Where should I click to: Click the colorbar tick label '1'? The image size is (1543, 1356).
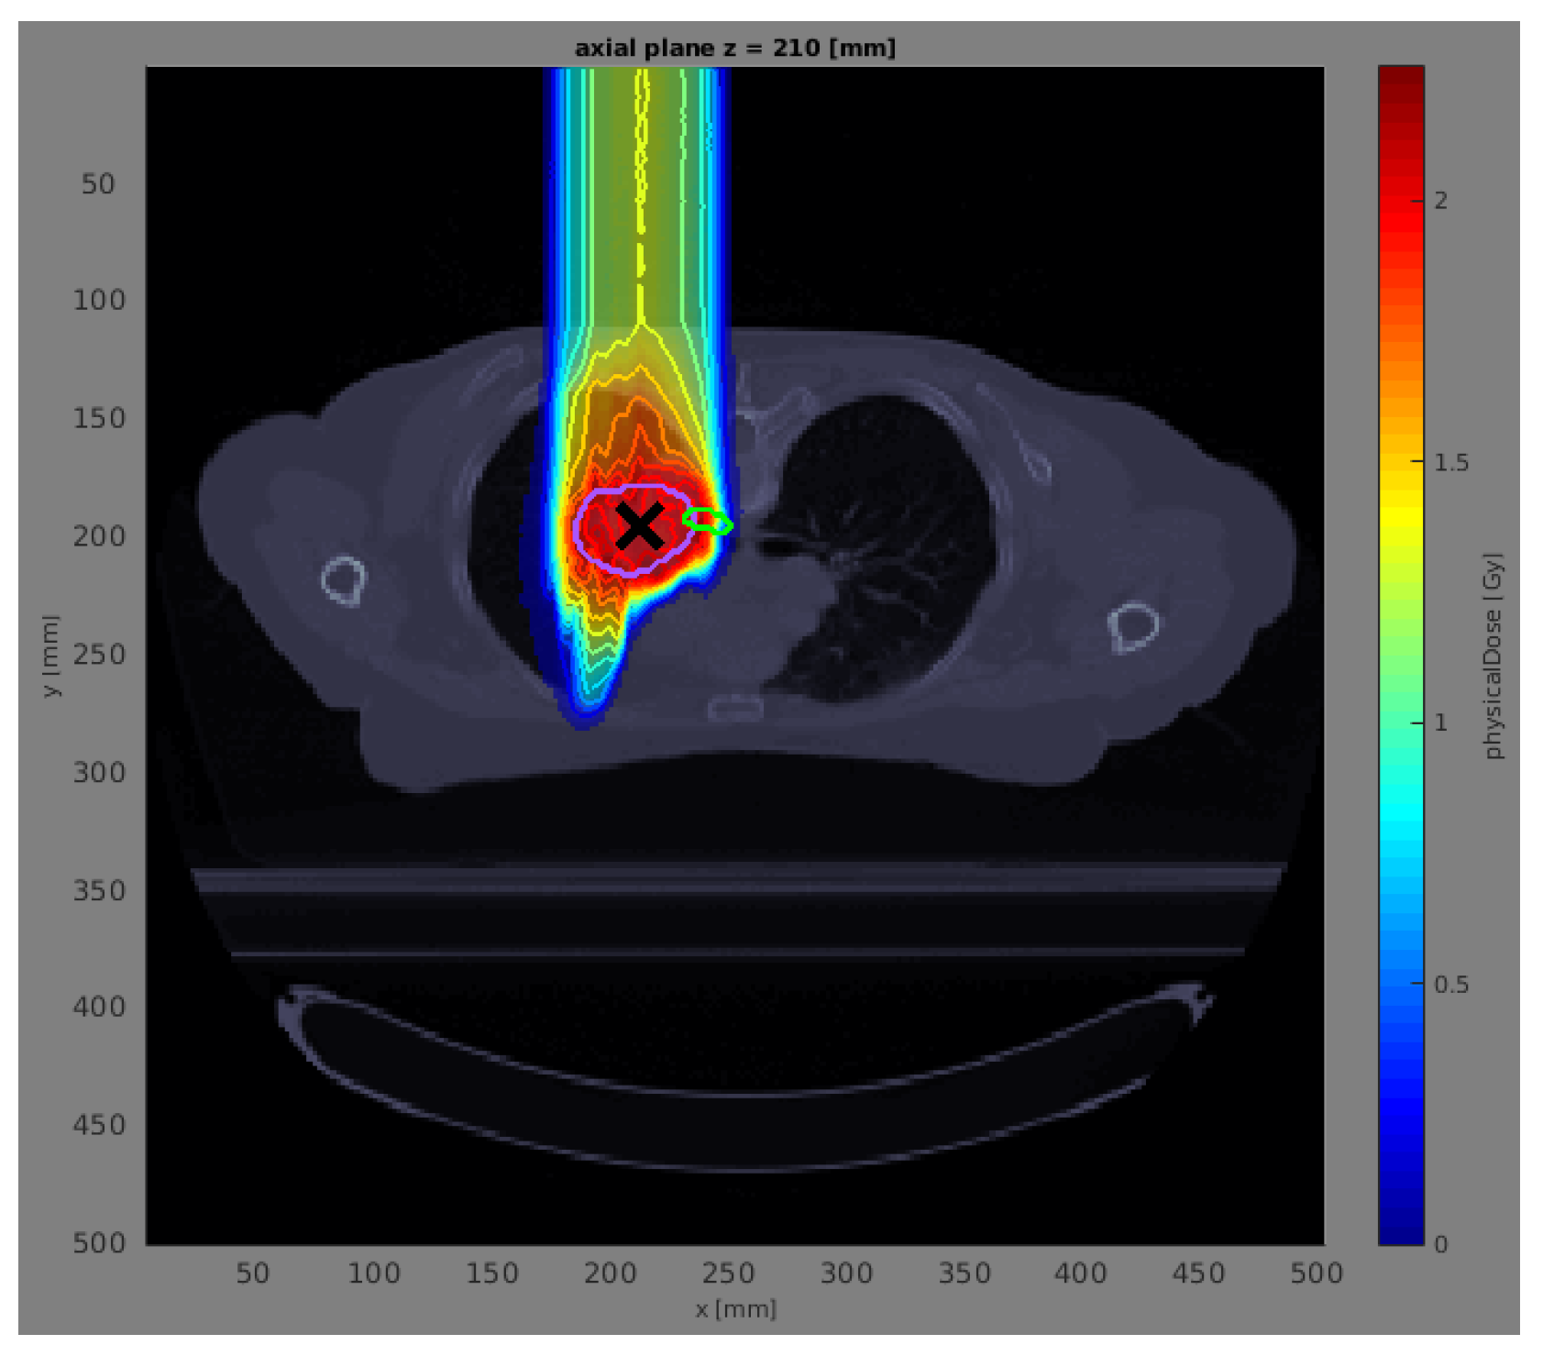pos(1440,722)
